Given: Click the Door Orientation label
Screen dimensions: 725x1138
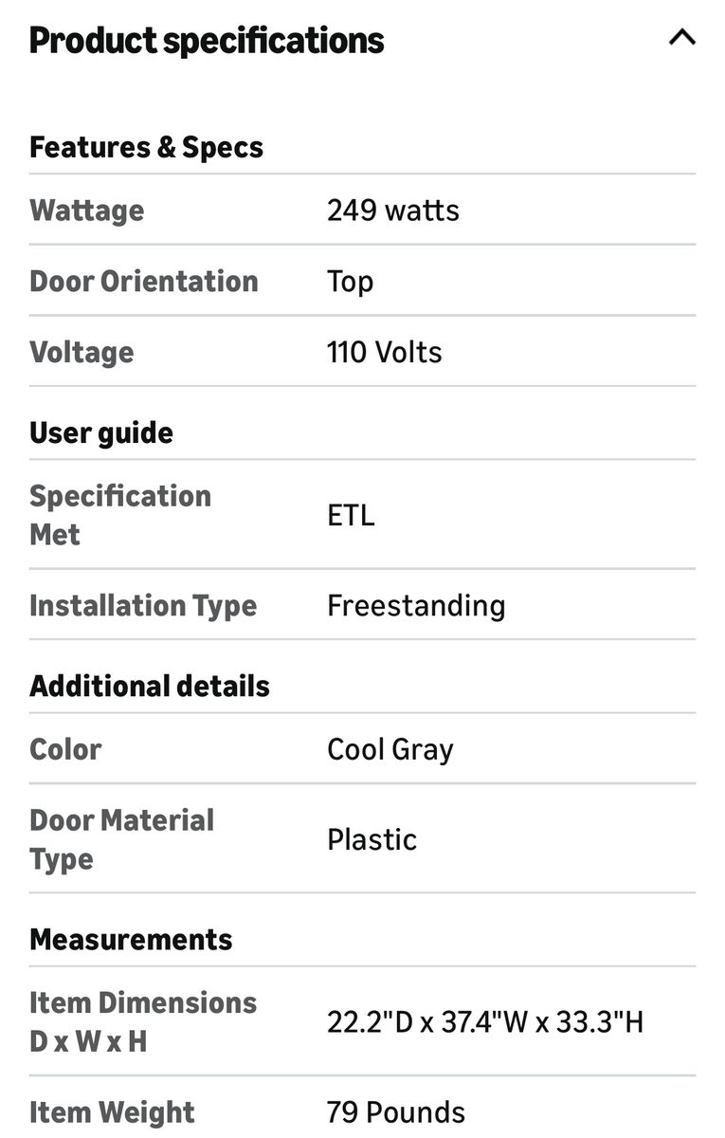Looking at the screenshot, I should tap(143, 281).
